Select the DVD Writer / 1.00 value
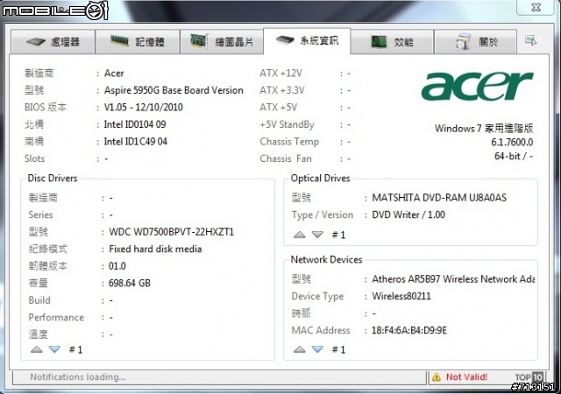Image resolution: width=561 pixels, height=394 pixels. click(408, 215)
